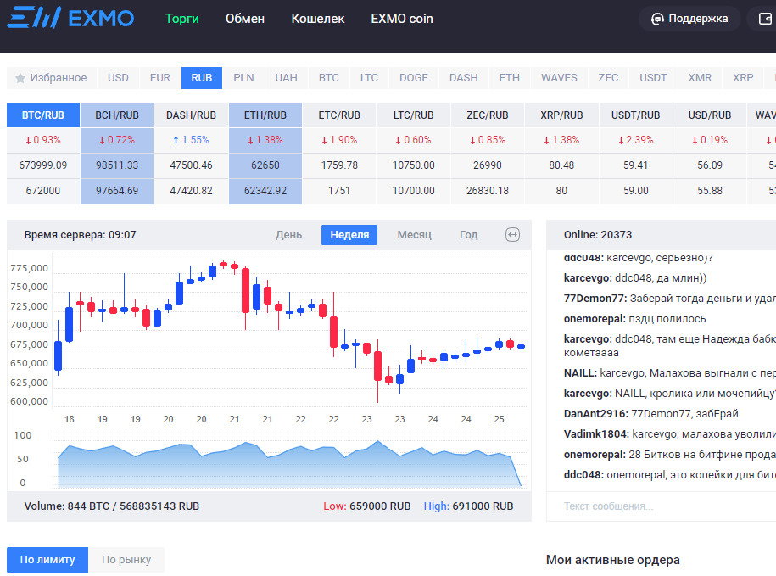Screen dimensions: 776x576
Task: Switch the chart to День period
Action: tap(288, 235)
